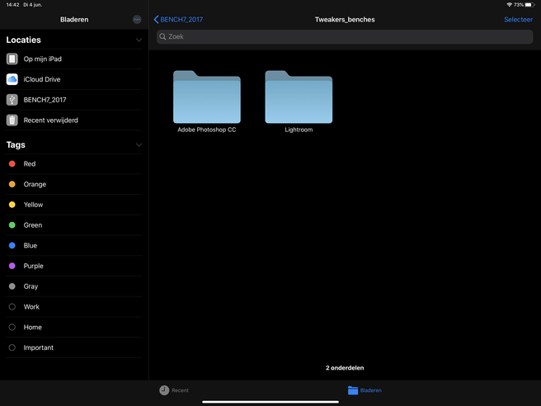
Task: Filter by the Gray tag label
Action: pyautogui.click(x=31, y=286)
